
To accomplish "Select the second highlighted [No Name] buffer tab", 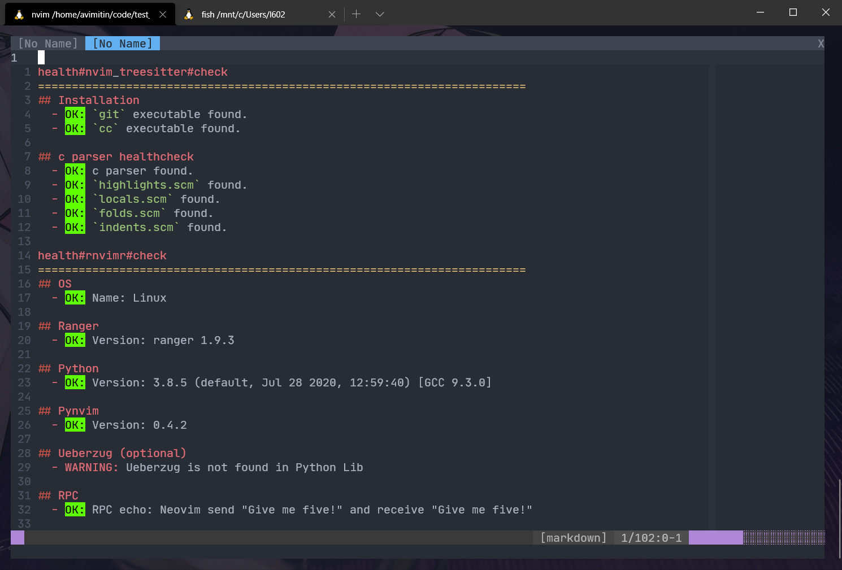I will click(122, 43).
